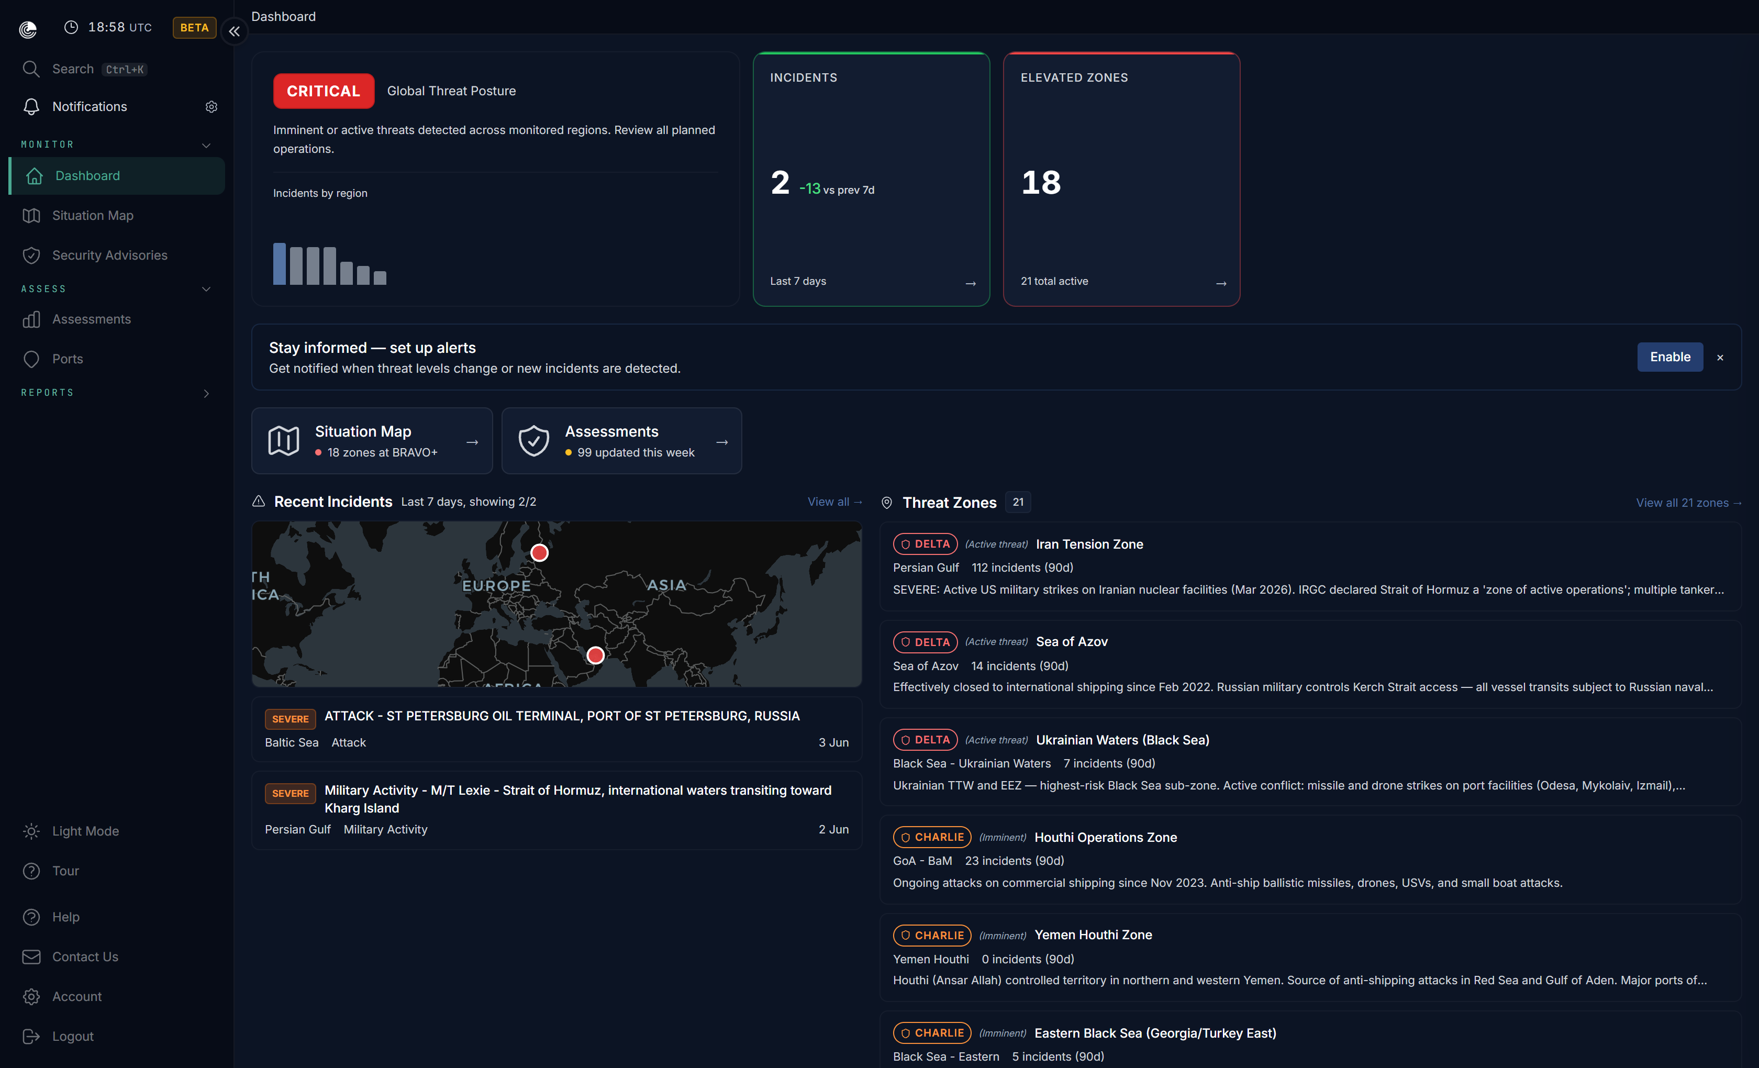Screen dimensions: 1759x1068
Task: Open Notifications in the sidebar
Action: tap(89, 106)
